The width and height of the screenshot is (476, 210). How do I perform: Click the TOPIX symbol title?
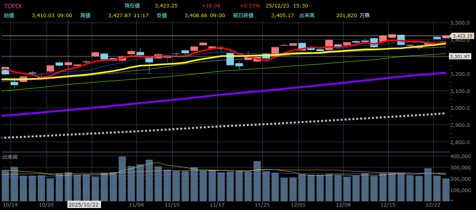point(13,6)
